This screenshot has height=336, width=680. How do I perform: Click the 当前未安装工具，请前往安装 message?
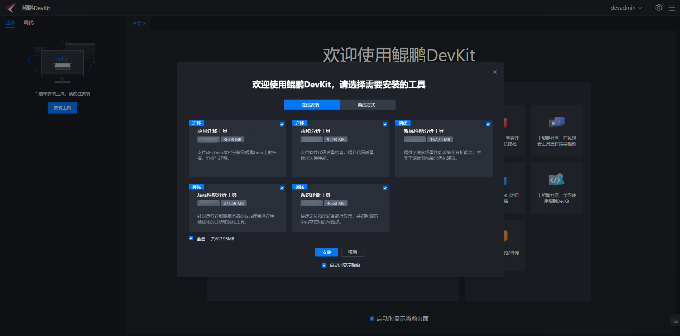click(x=62, y=93)
